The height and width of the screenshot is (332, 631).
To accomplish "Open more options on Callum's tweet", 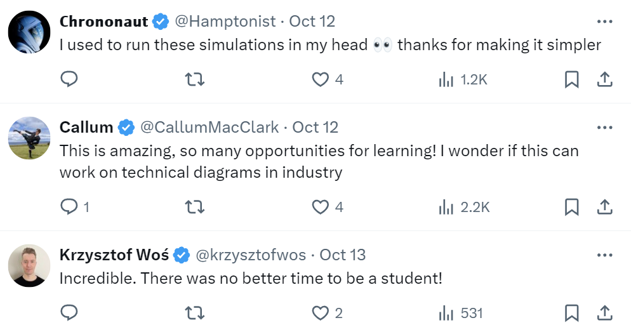I will tap(605, 127).
